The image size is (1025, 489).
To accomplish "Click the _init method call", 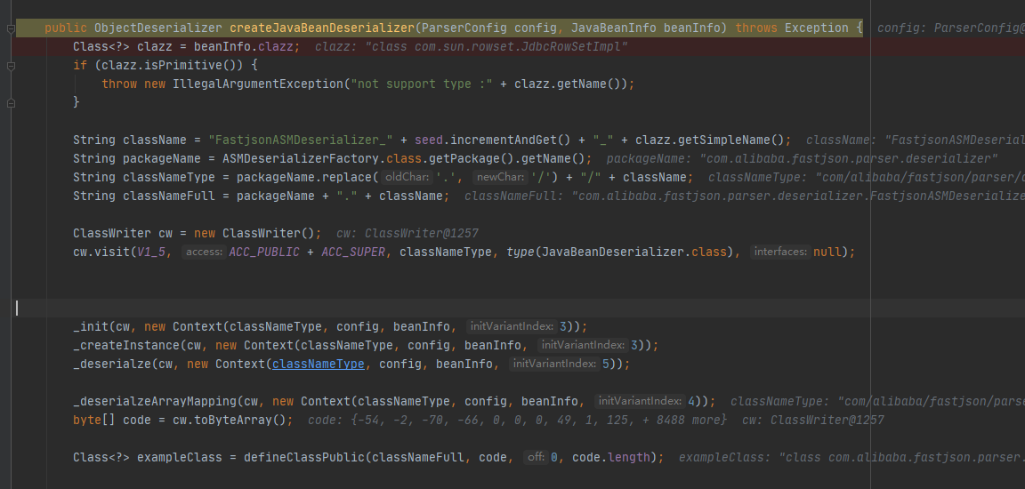I will tap(91, 326).
